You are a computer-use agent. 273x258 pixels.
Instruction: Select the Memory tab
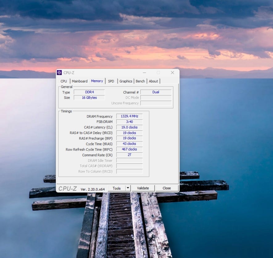coord(97,81)
